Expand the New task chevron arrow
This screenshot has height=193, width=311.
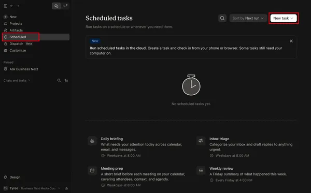(292, 18)
